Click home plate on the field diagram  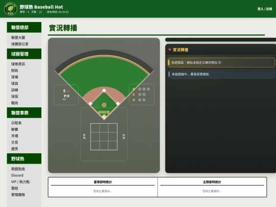pyautogui.click(x=104, y=117)
